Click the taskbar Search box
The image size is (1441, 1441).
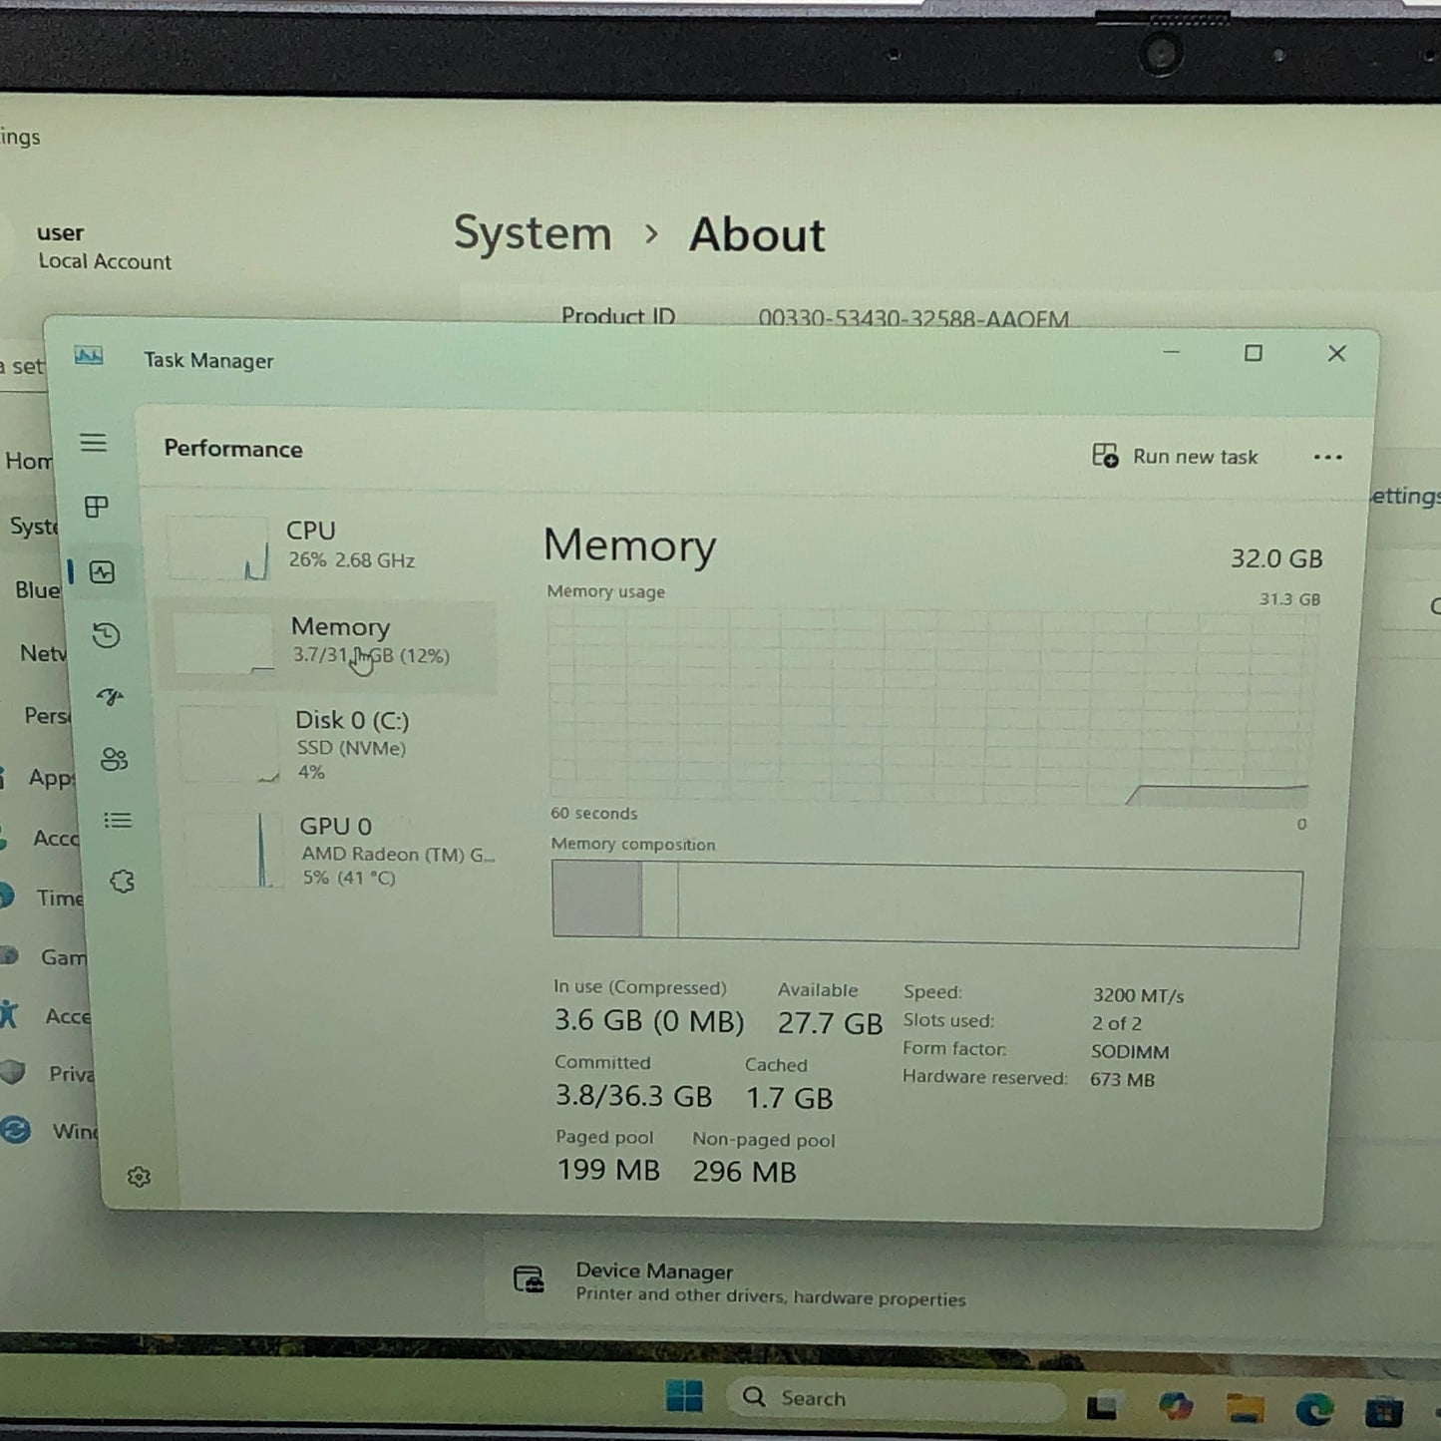coord(898,1398)
